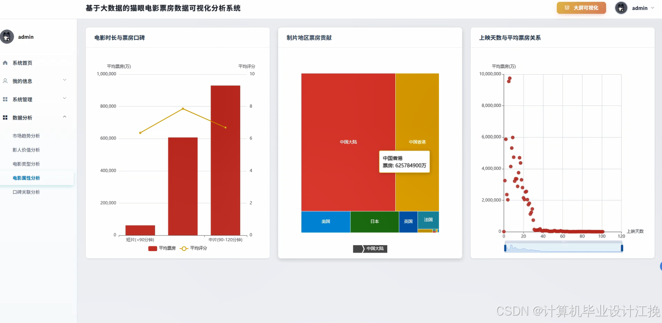The height and width of the screenshot is (323, 662).
Task: Click the 电影时长与票房口碑 card title
Action: pos(119,38)
